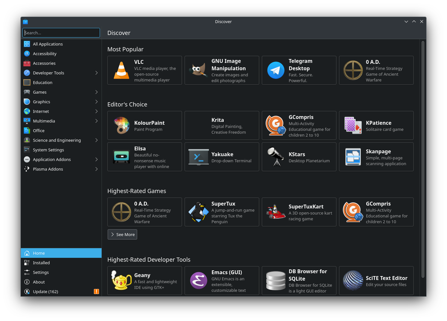Expand the Multimedia category arrow
This screenshot has height=321, width=447.
96,121
